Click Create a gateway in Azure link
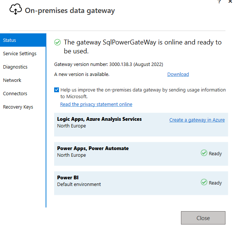234x226 pixels. coord(197,120)
